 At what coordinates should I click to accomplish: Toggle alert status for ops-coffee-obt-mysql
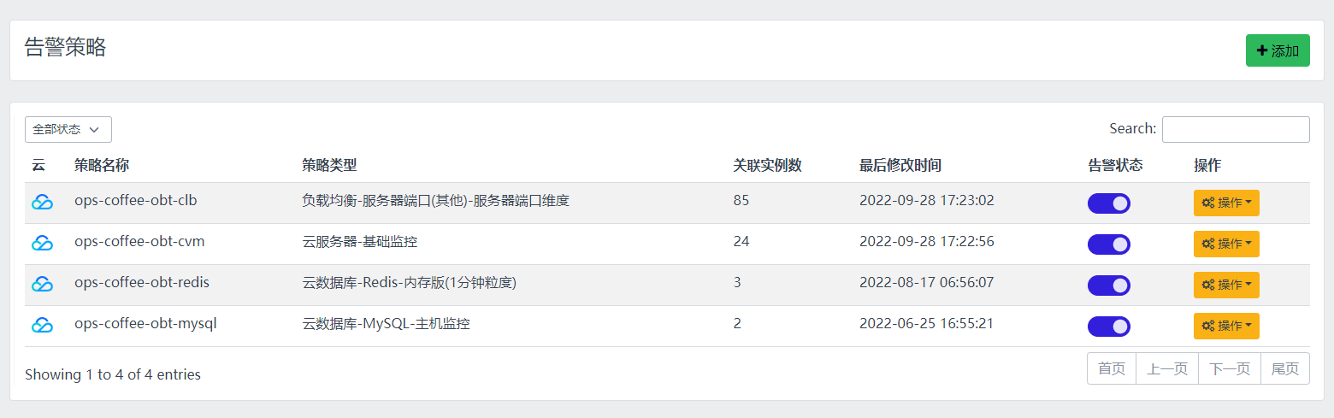point(1109,327)
